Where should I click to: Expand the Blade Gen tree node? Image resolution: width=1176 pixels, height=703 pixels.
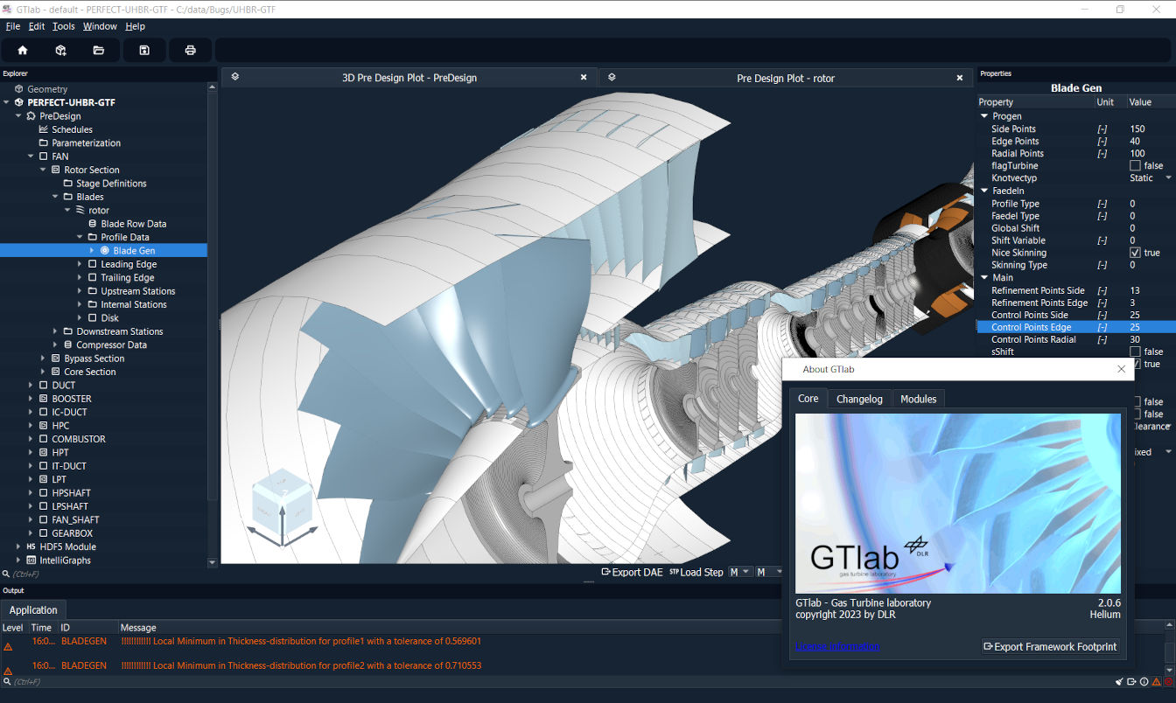93,251
